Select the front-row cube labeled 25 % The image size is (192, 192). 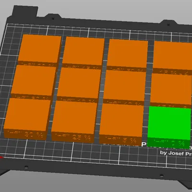74,122
